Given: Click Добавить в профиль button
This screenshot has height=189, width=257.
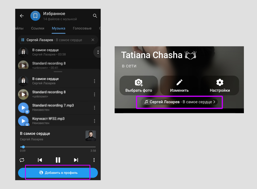Looking at the screenshot, I should [x=58, y=173].
